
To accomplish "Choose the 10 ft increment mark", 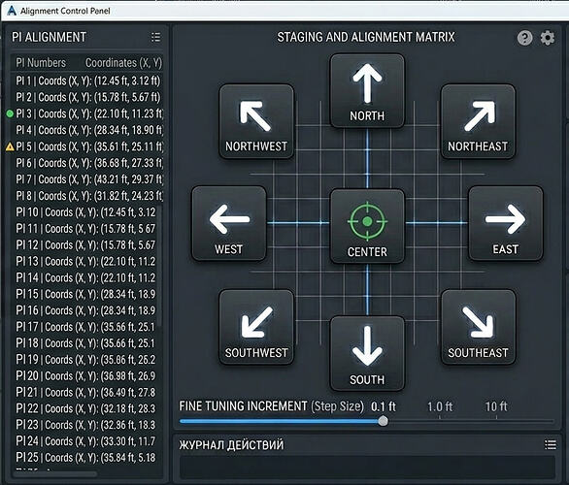I will 496,406.
